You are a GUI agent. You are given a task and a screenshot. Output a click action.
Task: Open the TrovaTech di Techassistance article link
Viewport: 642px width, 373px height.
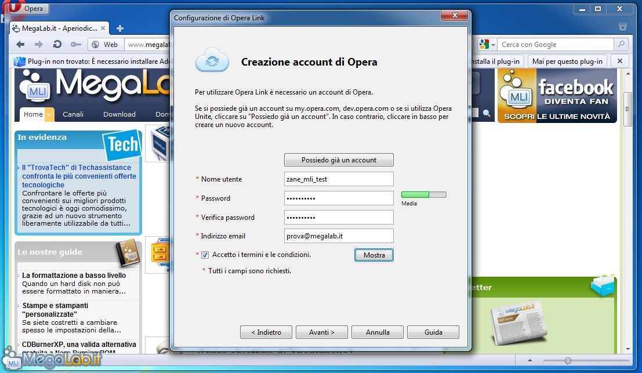coord(79,176)
